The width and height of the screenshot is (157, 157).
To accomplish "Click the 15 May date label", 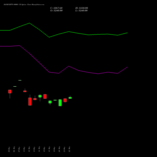I will click(x=44, y=149).
